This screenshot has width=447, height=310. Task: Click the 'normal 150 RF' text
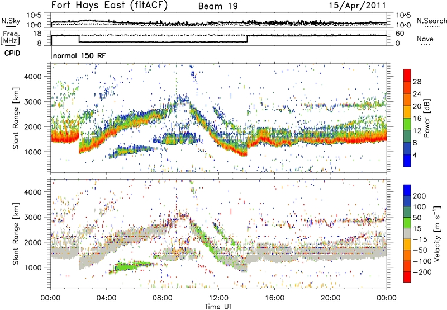(79, 55)
